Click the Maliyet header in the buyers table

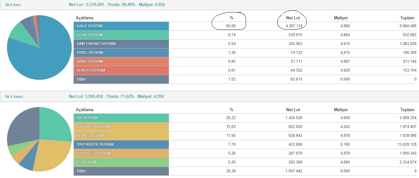point(341,18)
